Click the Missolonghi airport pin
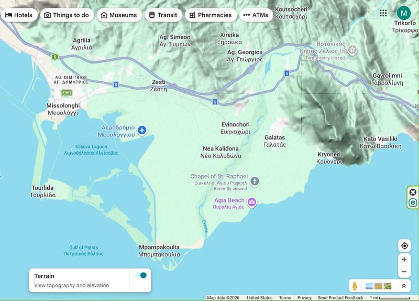Screen dimensions: 419x301 click(x=142, y=131)
